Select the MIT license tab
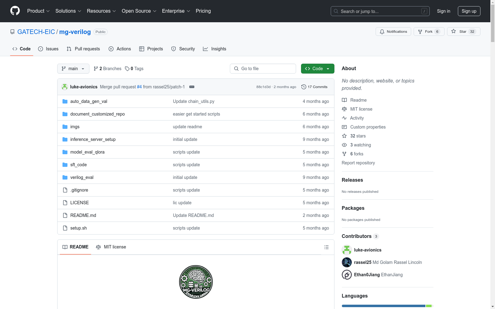Image resolution: width=495 pixels, height=309 pixels. pos(111,247)
